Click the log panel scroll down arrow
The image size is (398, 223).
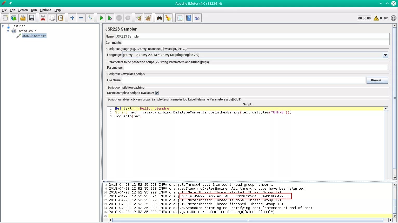[x=395, y=216]
